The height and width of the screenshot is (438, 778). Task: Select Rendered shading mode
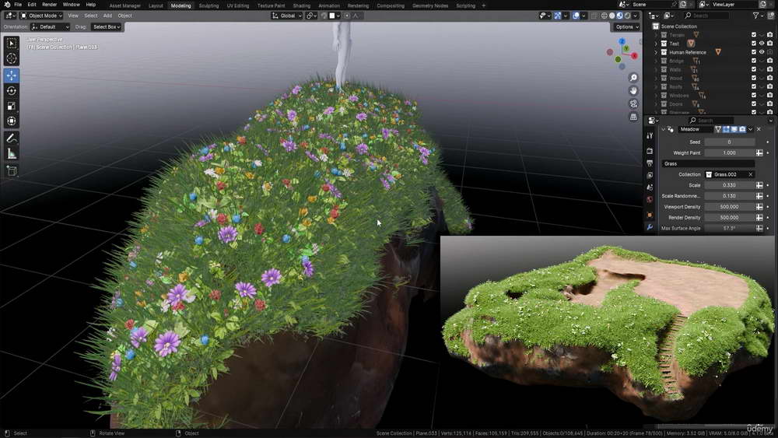(x=628, y=16)
